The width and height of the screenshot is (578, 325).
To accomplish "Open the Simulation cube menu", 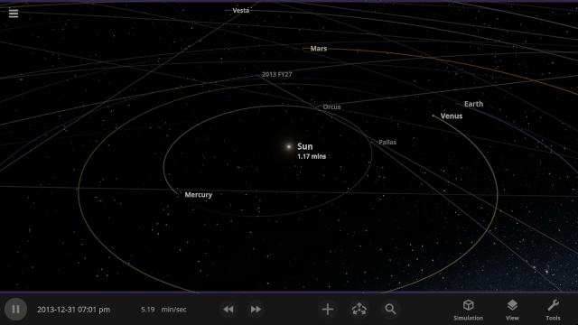I will click(x=468, y=310).
